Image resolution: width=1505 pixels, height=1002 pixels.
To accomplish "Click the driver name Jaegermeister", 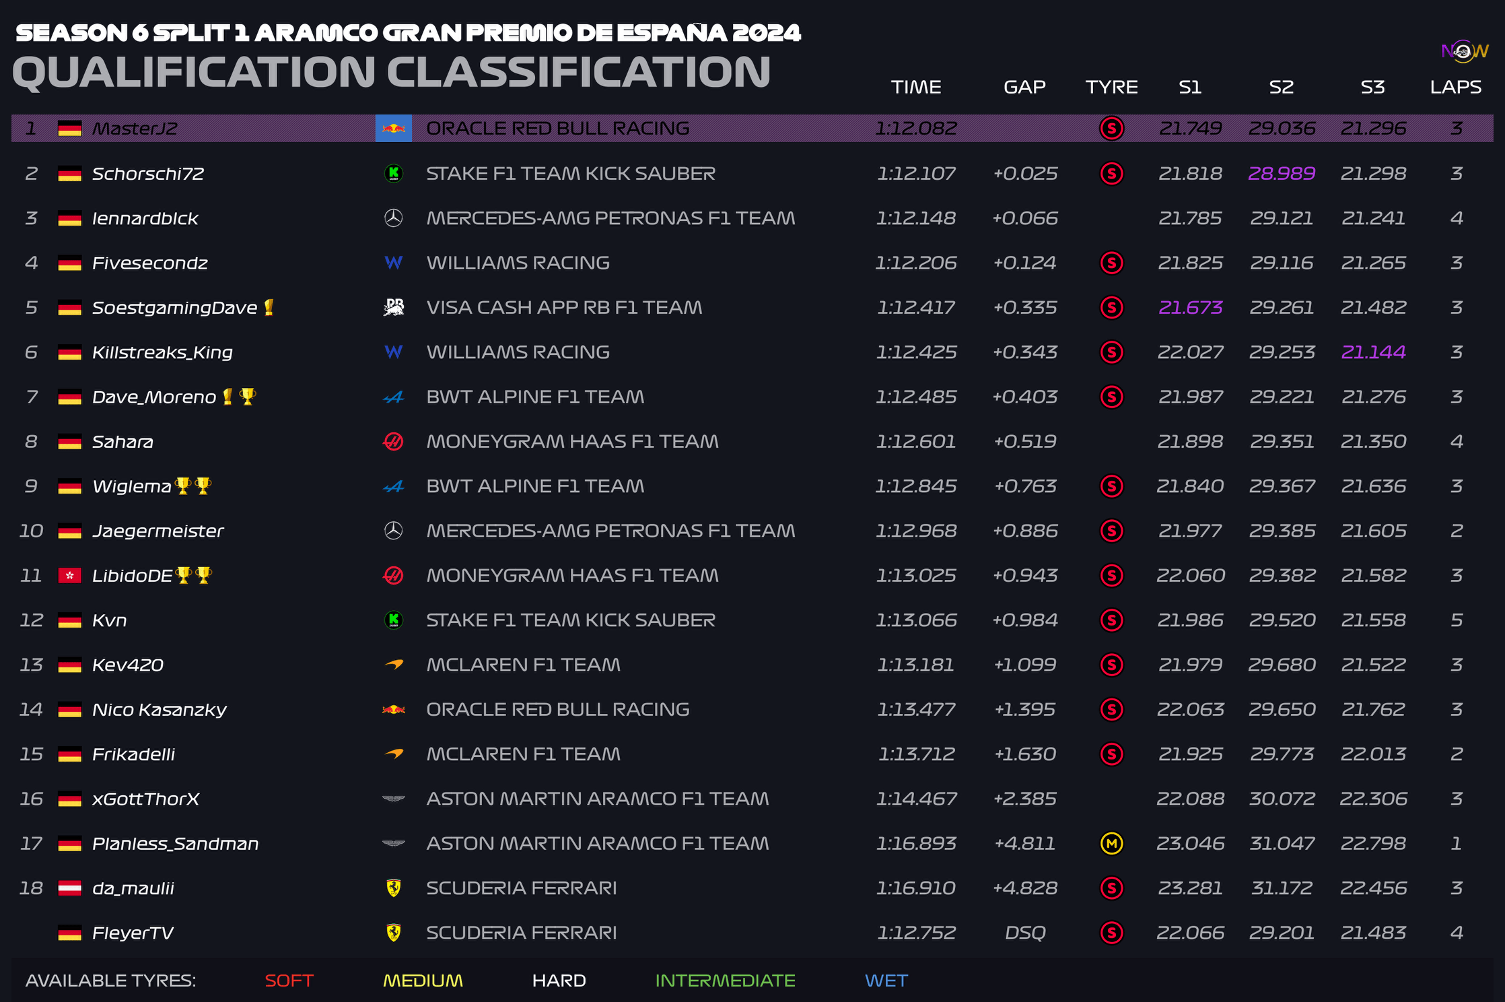I will (x=157, y=531).
